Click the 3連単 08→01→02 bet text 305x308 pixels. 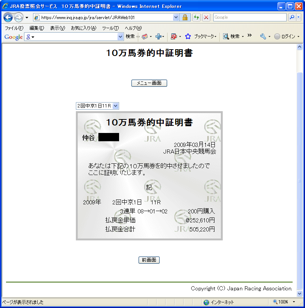144,211
